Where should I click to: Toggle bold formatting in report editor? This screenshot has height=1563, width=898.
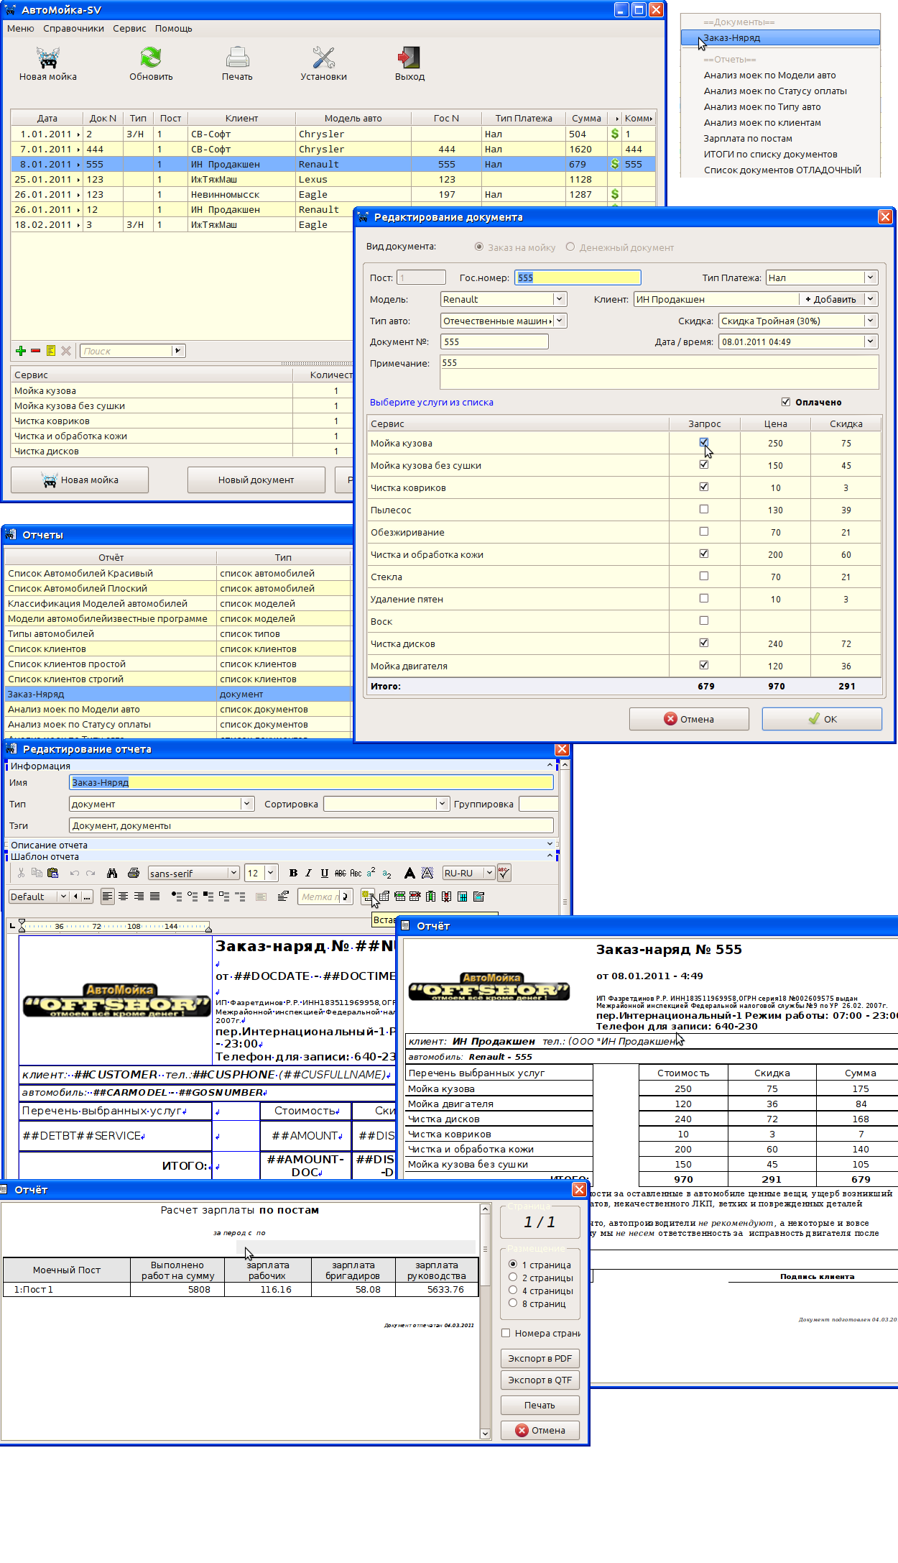293,873
